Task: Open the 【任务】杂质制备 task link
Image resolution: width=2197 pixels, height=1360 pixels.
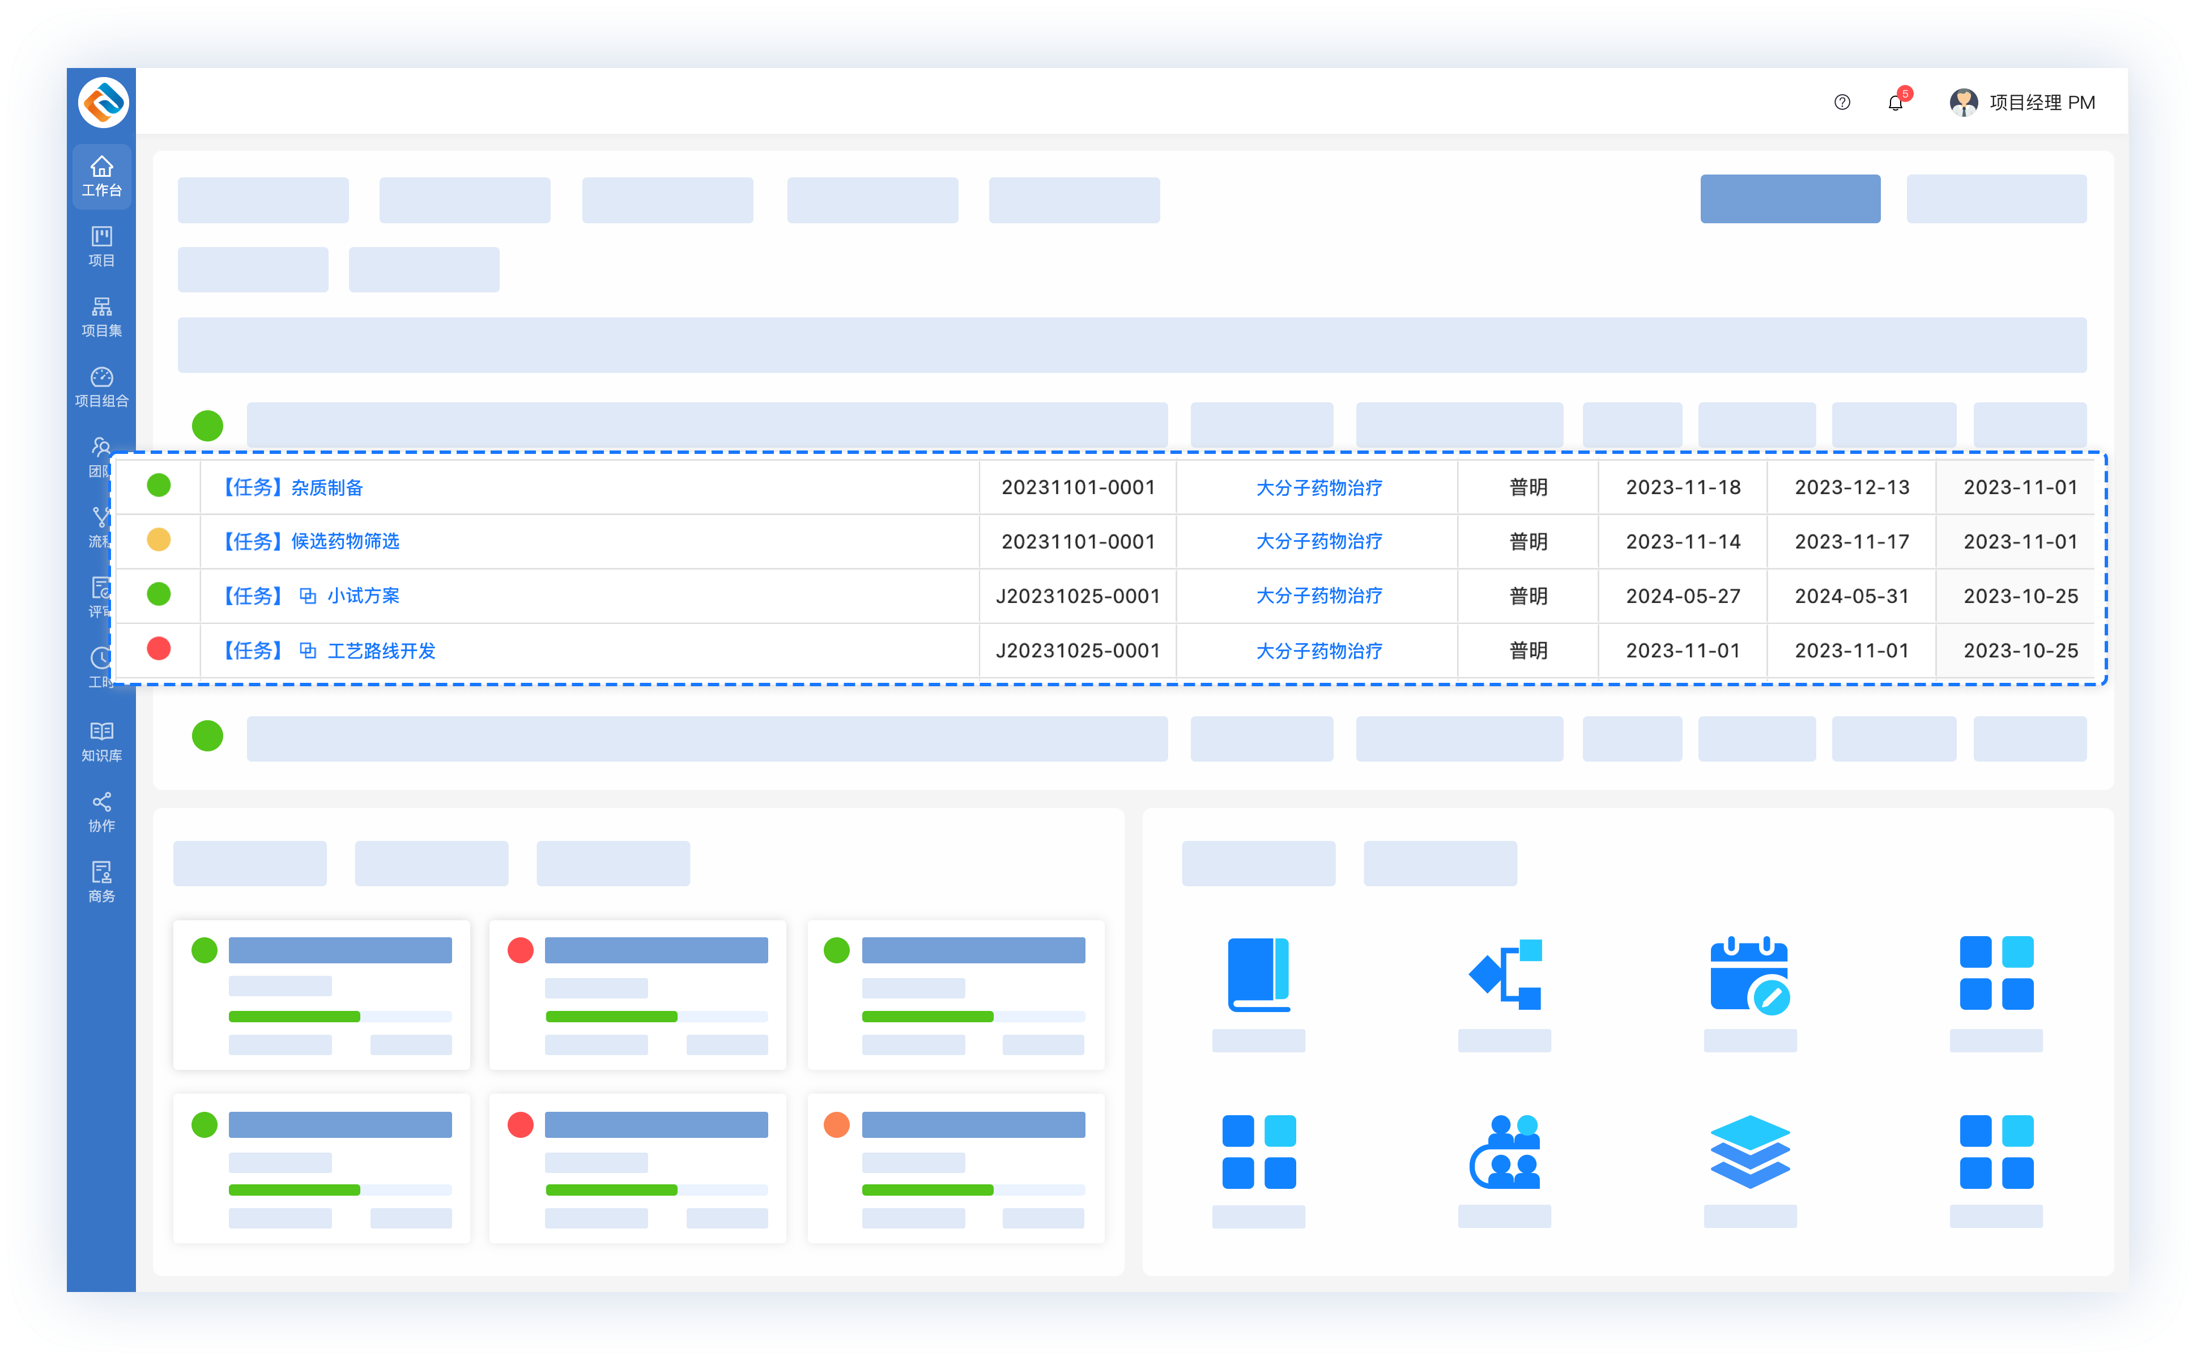Action: click(292, 487)
